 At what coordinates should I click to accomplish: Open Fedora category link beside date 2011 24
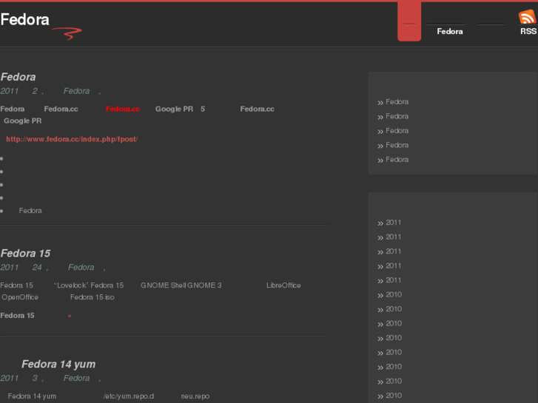[81, 267]
